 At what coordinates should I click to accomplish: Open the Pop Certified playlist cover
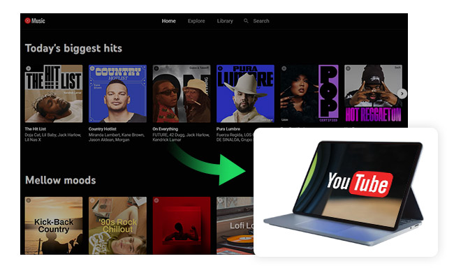[309, 94]
